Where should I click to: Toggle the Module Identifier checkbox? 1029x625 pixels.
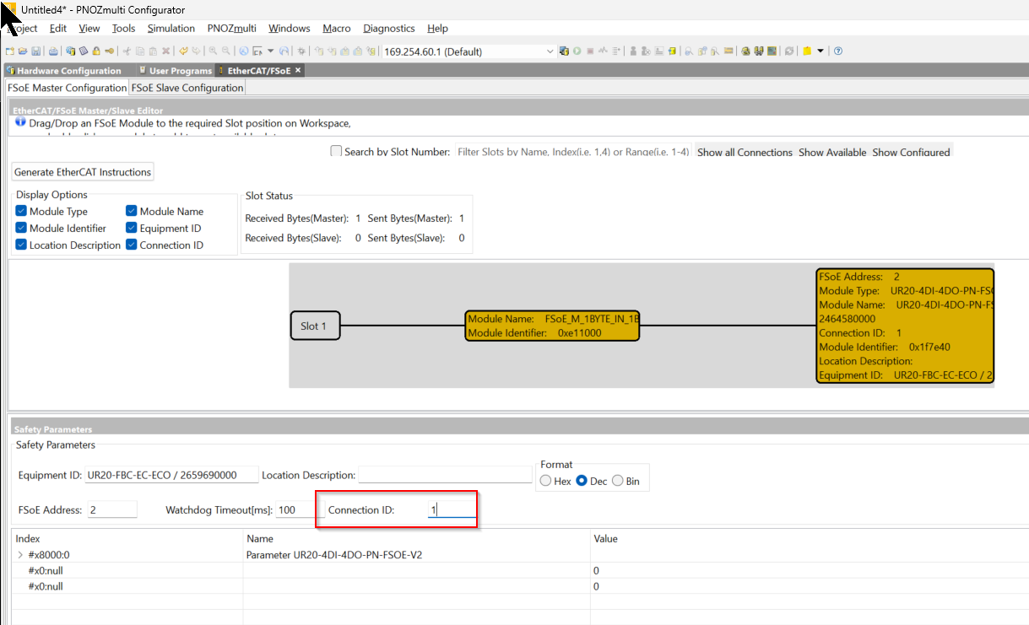point(21,229)
